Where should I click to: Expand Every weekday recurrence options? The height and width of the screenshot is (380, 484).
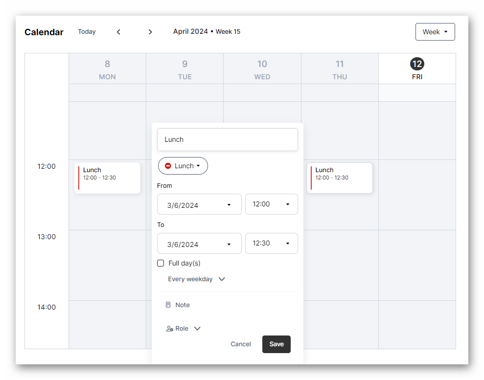(x=221, y=279)
